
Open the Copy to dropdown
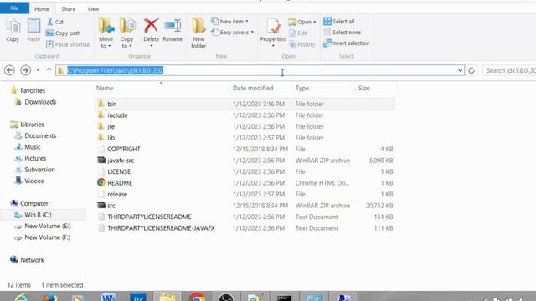(x=126, y=33)
